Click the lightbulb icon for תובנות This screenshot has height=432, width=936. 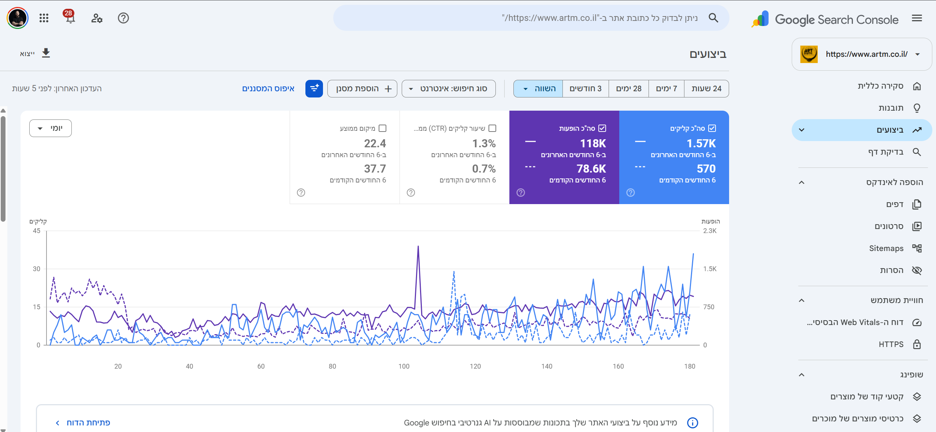917,108
